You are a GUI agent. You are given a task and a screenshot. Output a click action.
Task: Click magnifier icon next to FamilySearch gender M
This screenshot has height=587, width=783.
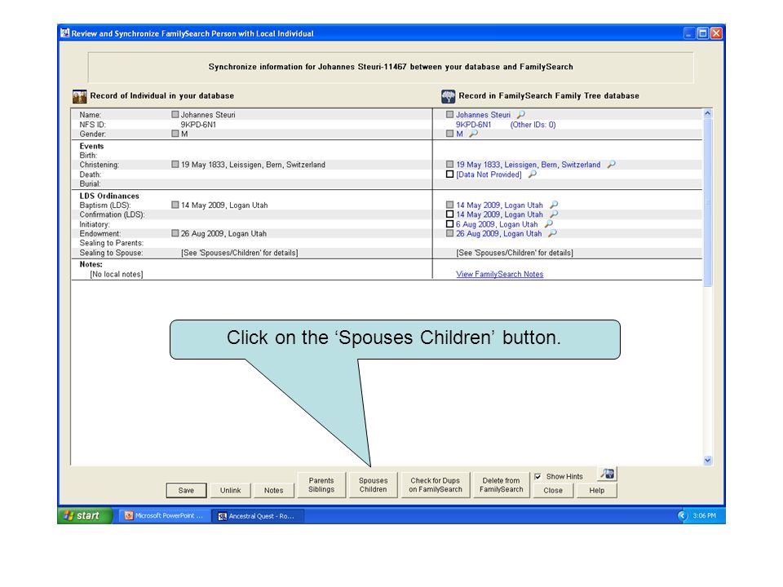(473, 133)
